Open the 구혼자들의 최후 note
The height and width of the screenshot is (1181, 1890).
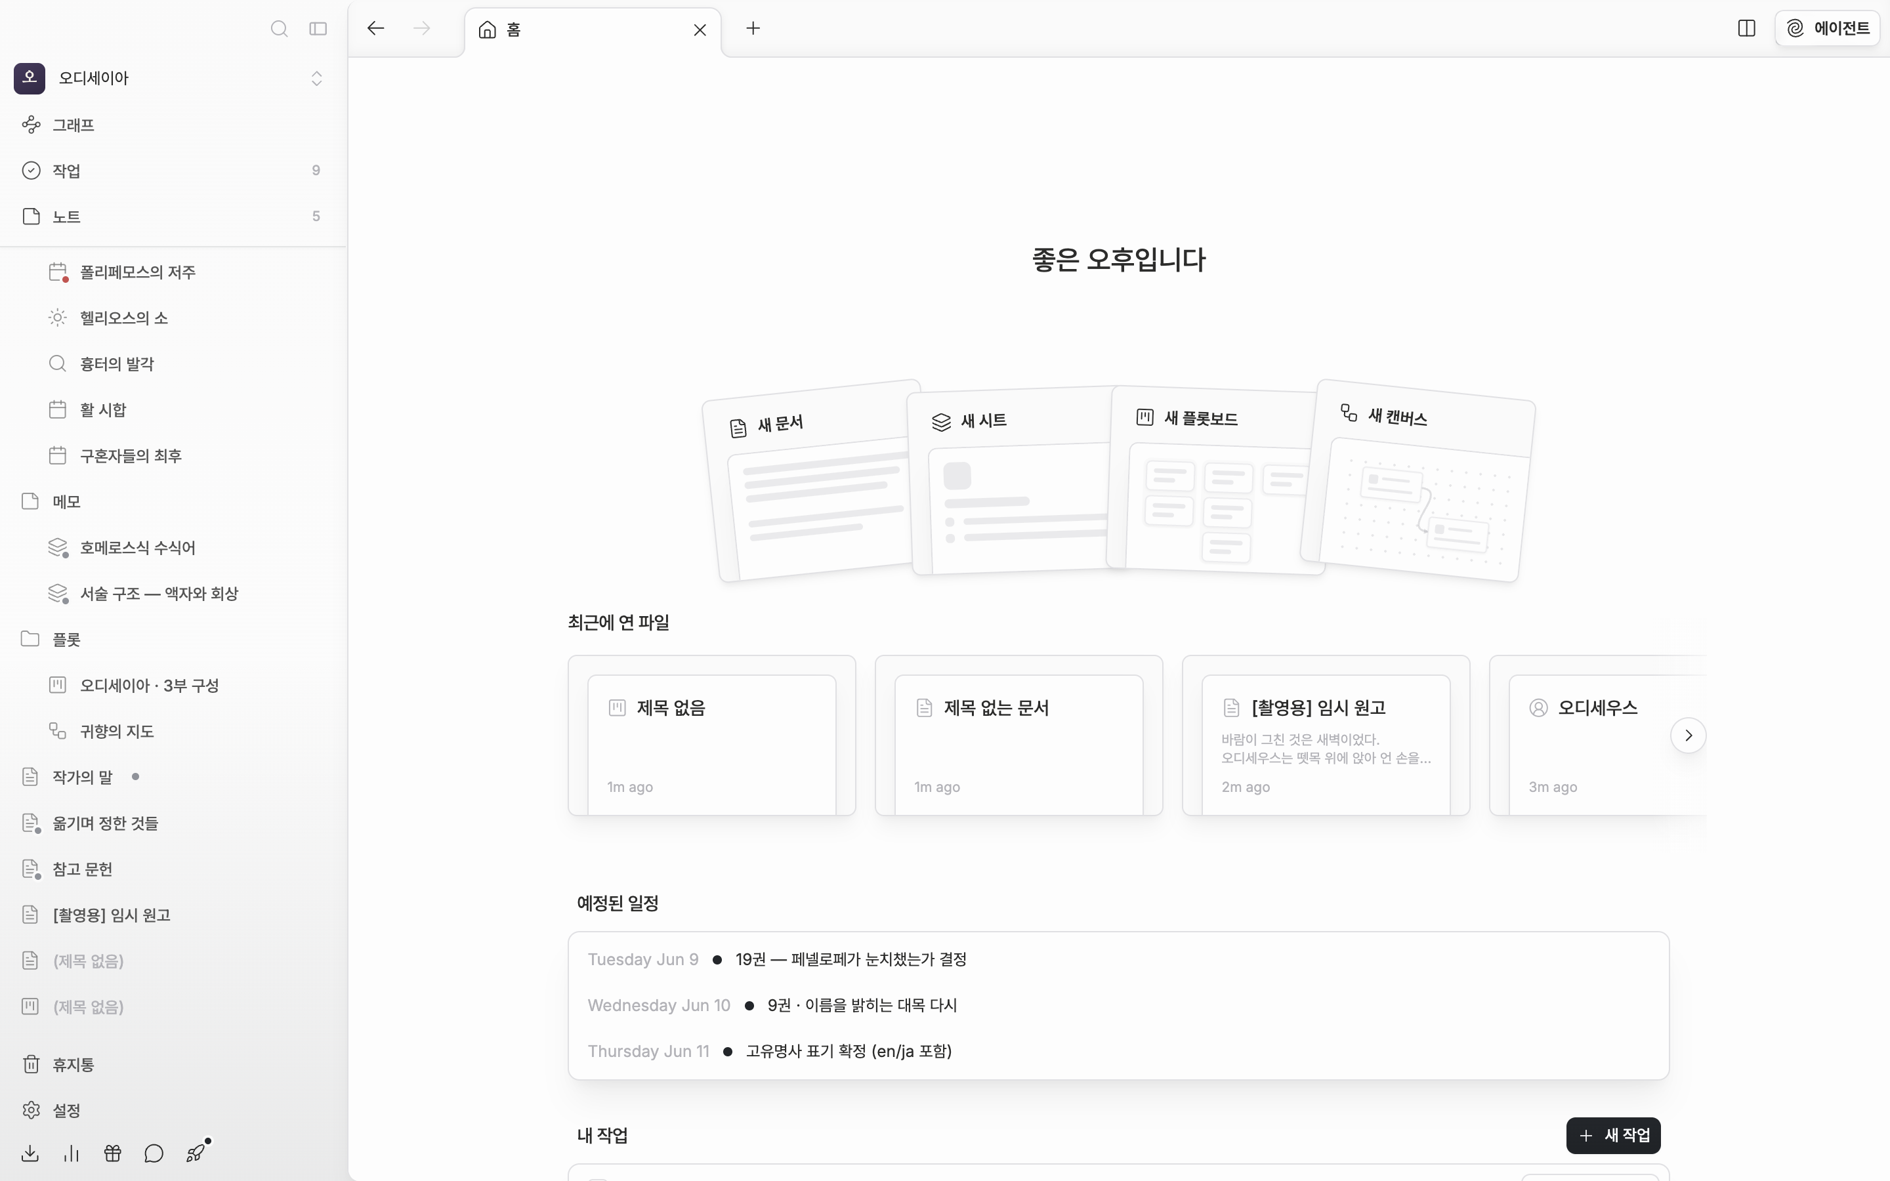coord(173,455)
